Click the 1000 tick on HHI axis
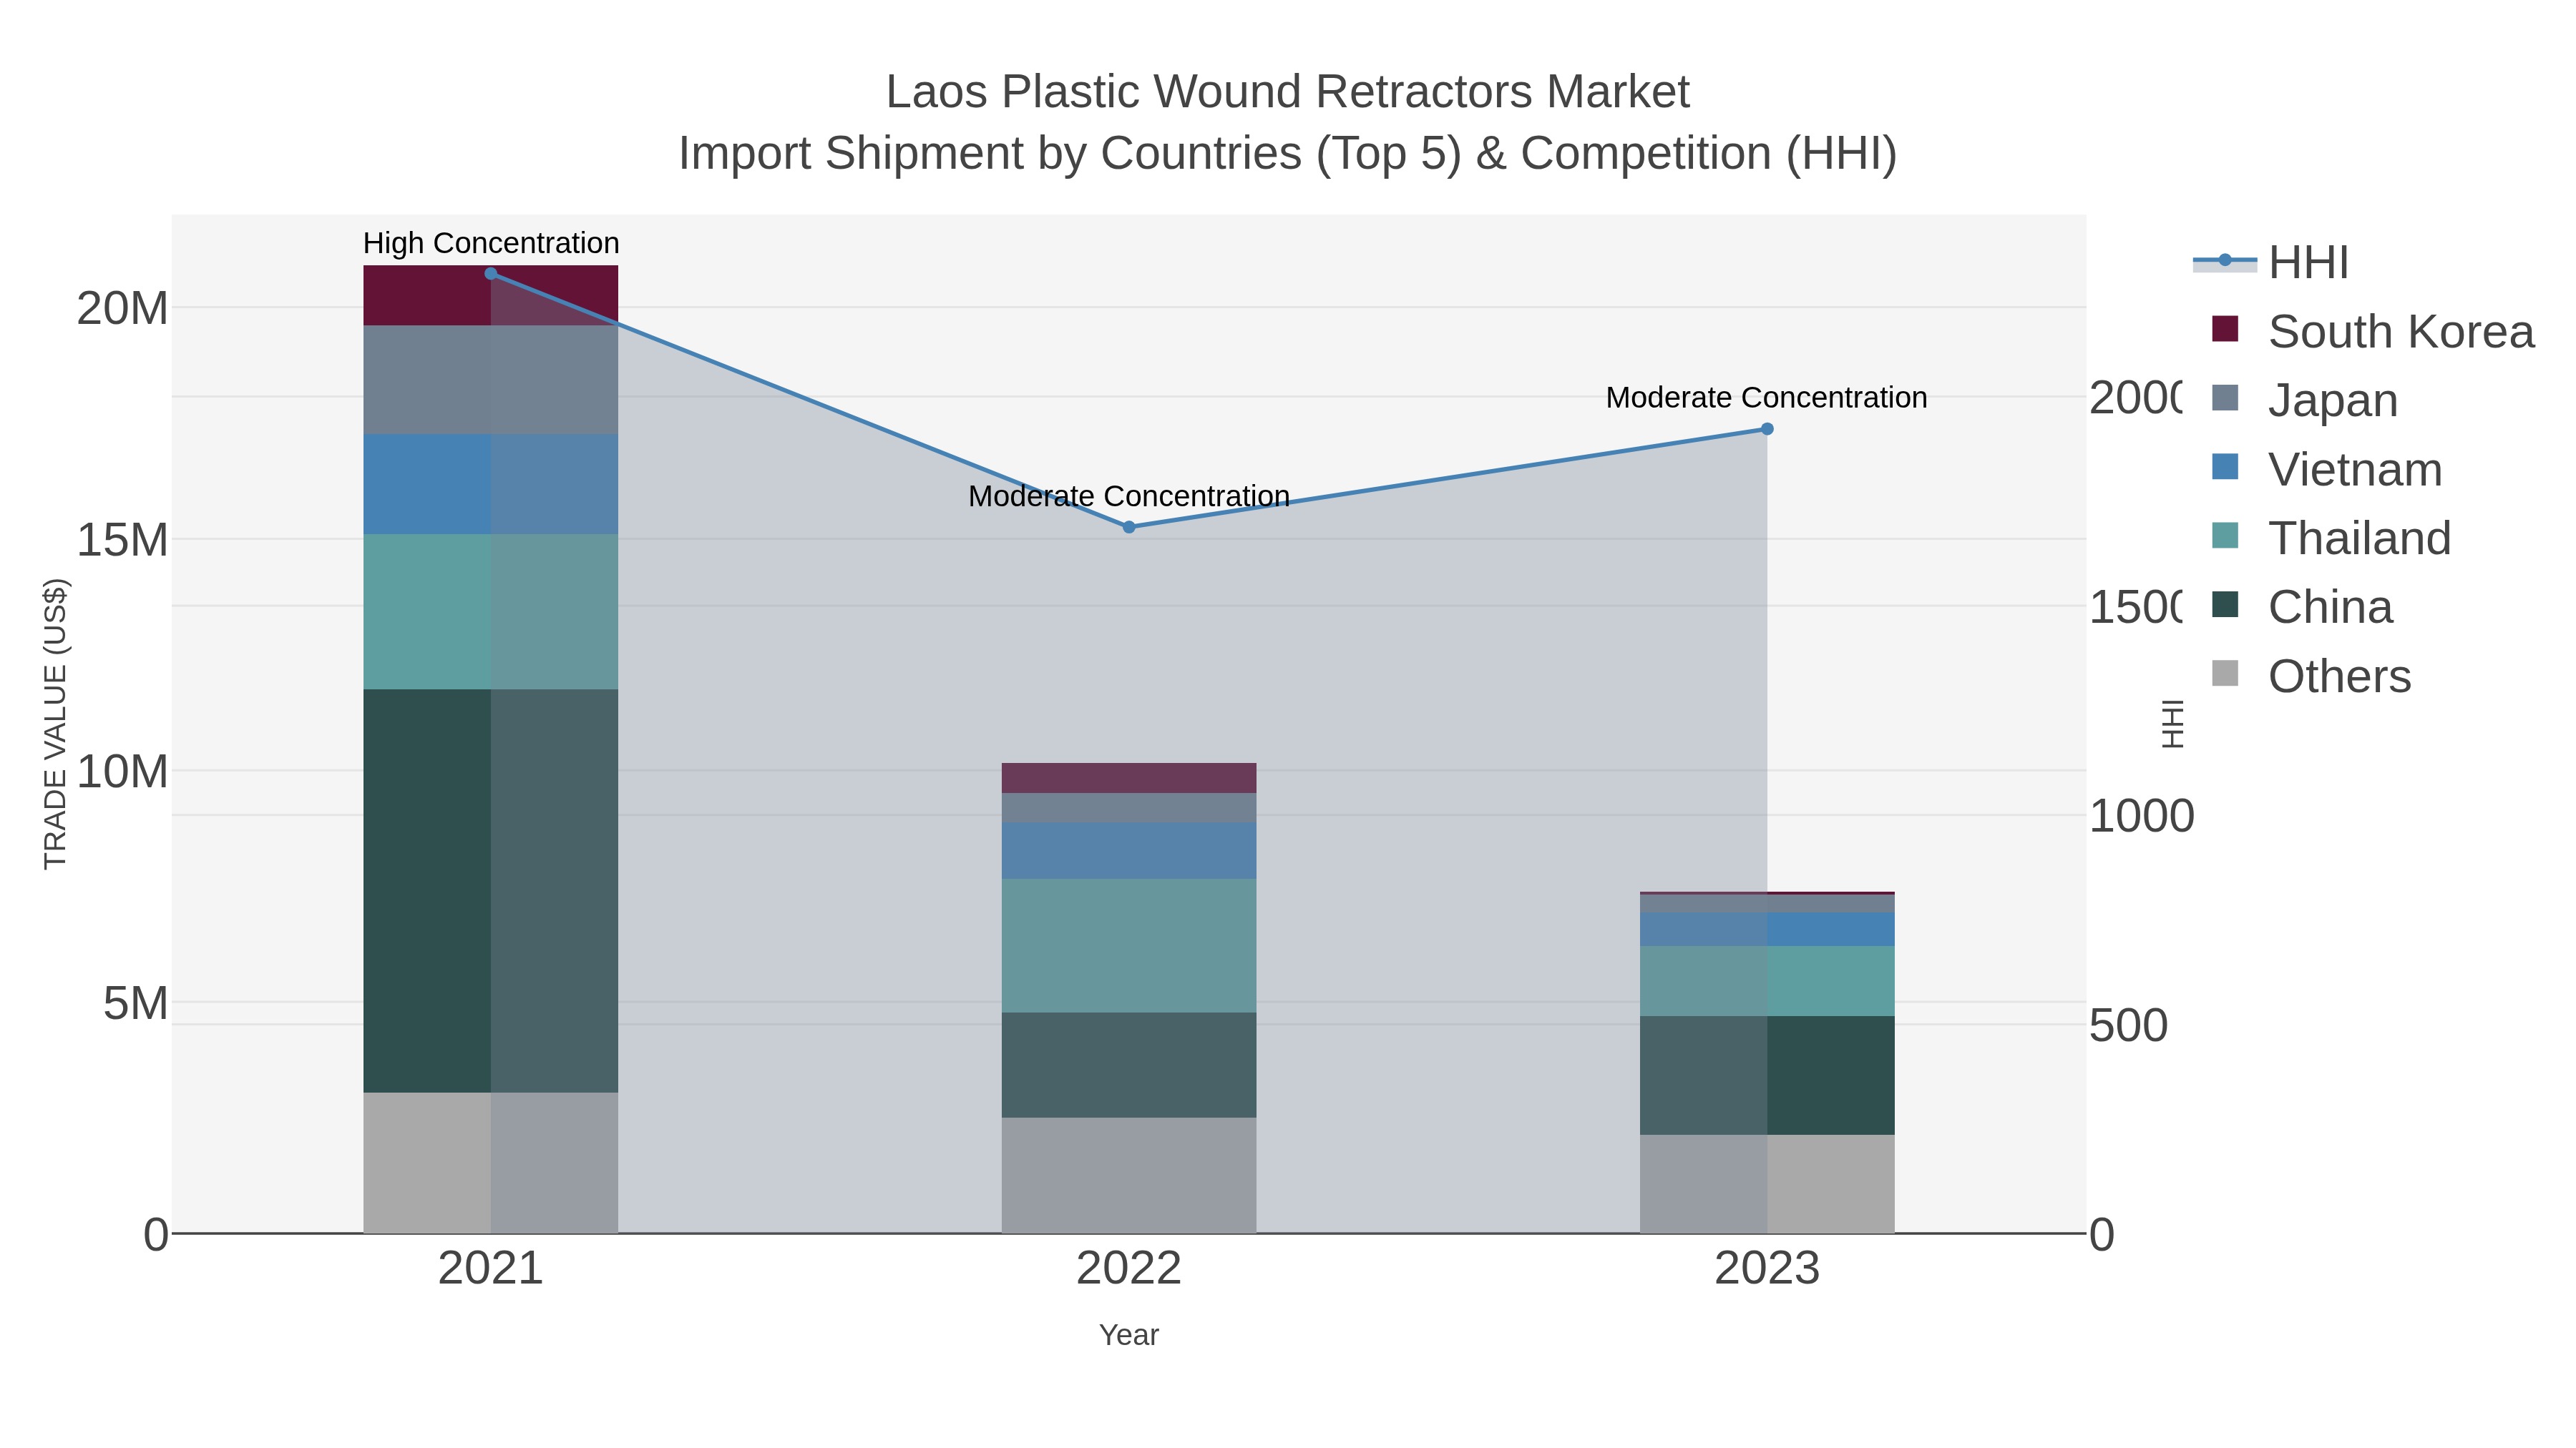The width and height of the screenshot is (2576, 1448). point(2141,815)
